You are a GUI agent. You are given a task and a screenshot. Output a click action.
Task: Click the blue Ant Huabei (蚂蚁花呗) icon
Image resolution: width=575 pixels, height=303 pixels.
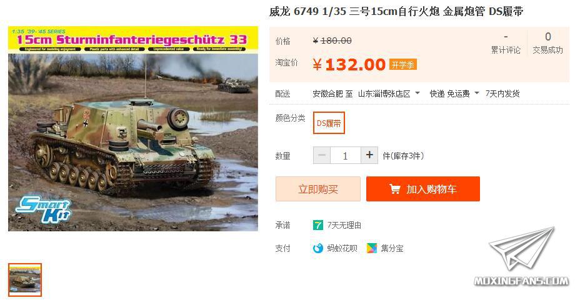[317, 249]
